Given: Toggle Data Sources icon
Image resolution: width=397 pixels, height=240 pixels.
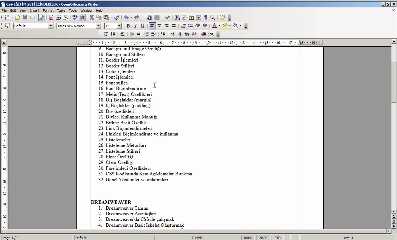Looking at the screenshot, I should [x=199, y=17].
